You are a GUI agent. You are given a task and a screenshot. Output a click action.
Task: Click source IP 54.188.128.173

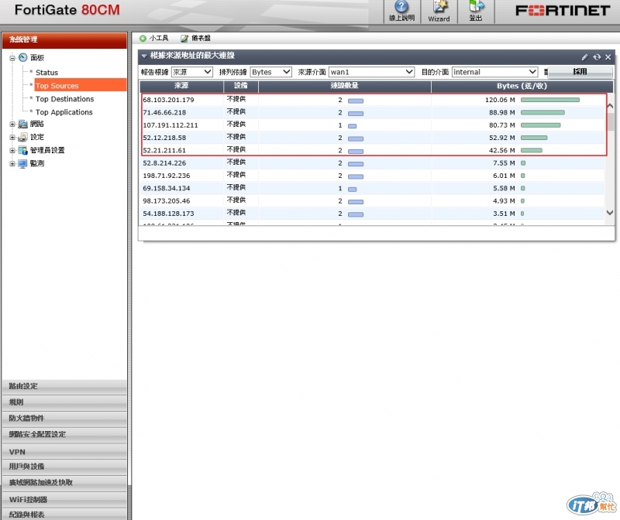pos(168,214)
